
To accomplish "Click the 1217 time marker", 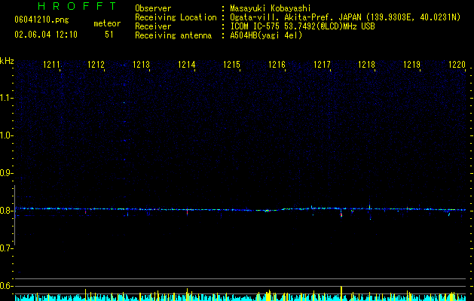I will [x=322, y=65].
